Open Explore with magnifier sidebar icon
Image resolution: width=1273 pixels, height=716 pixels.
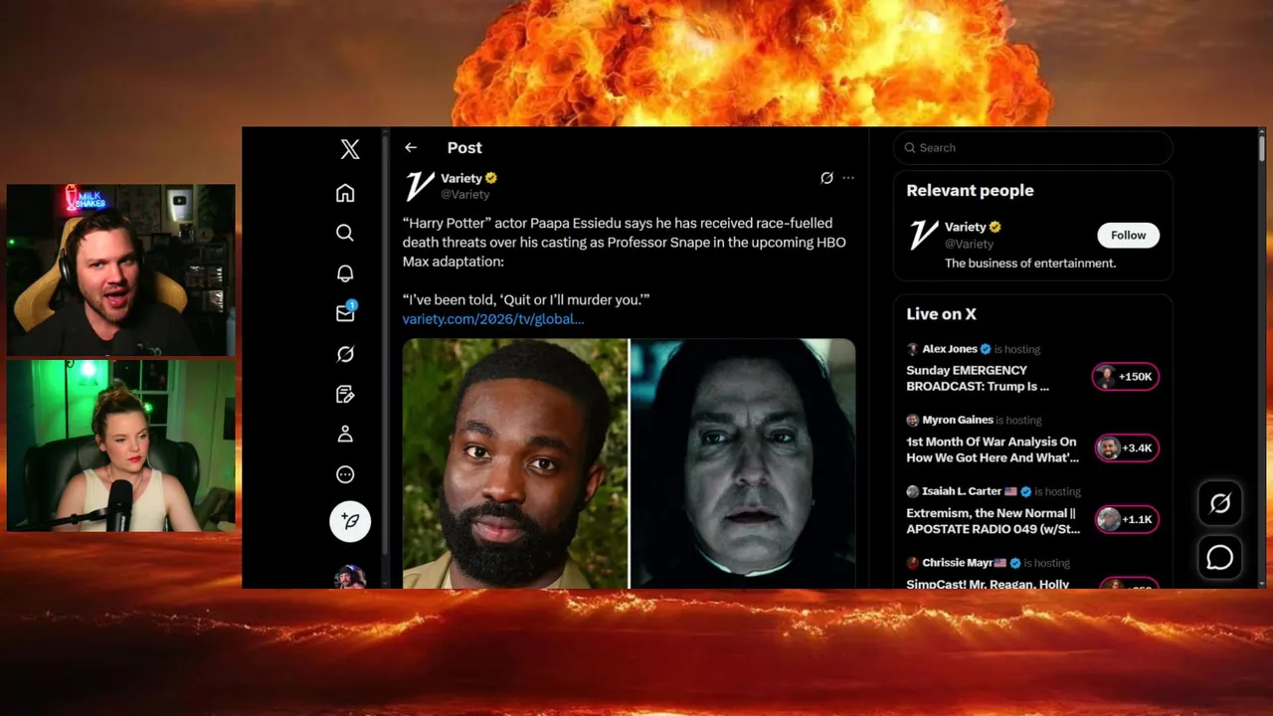click(345, 233)
